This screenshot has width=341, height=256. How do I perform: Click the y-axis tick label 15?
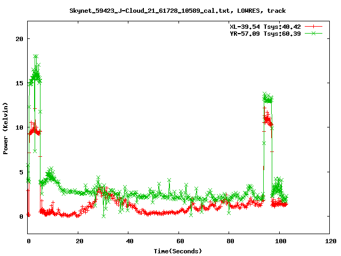coord(19,83)
